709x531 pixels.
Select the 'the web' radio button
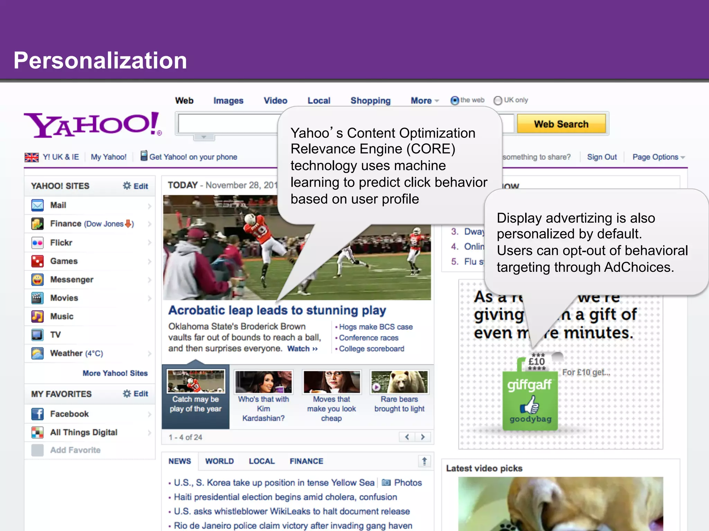coord(455,101)
